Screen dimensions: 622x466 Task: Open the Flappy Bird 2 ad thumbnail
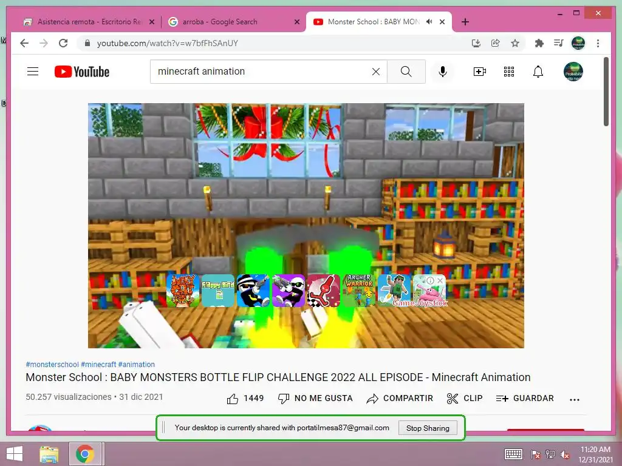(x=218, y=291)
